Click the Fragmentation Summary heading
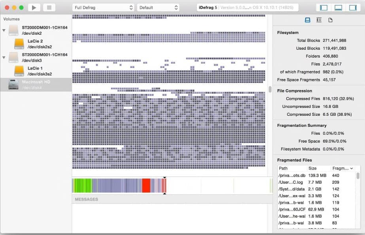 pyautogui.click(x=302, y=126)
